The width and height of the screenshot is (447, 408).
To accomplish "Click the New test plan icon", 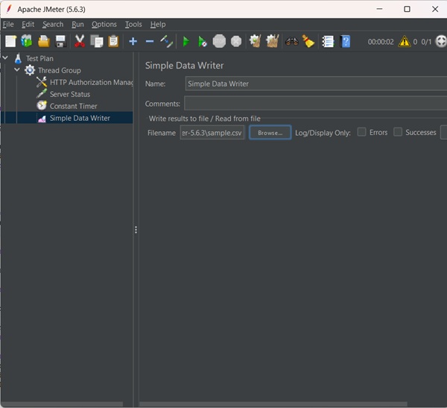I will click(11, 42).
